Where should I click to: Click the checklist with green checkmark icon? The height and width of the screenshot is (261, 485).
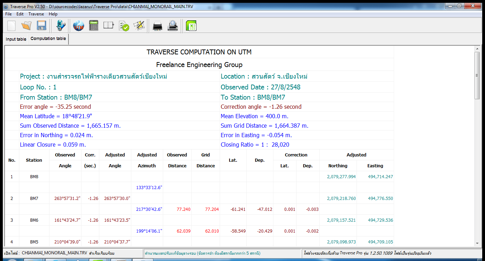[124, 26]
